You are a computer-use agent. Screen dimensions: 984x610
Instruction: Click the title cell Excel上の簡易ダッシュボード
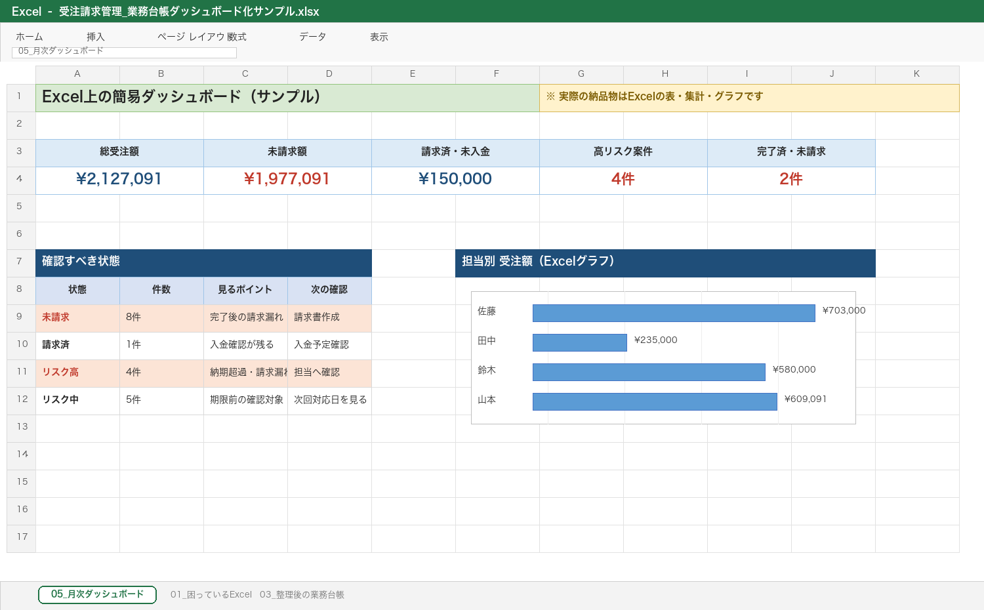tap(287, 98)
